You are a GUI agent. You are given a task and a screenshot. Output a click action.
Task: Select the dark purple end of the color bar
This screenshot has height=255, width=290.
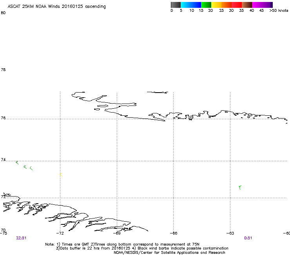tap(271, 5)
